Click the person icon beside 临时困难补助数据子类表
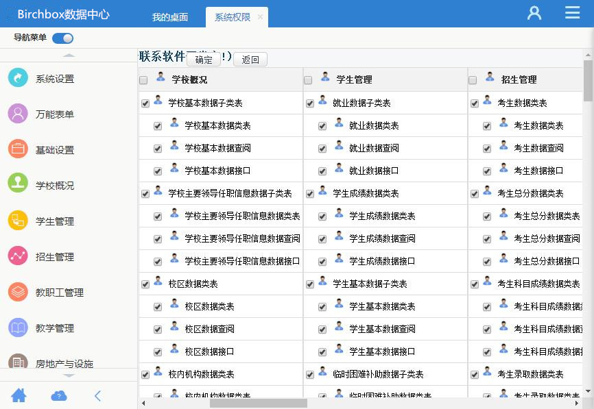 (322, 372)
